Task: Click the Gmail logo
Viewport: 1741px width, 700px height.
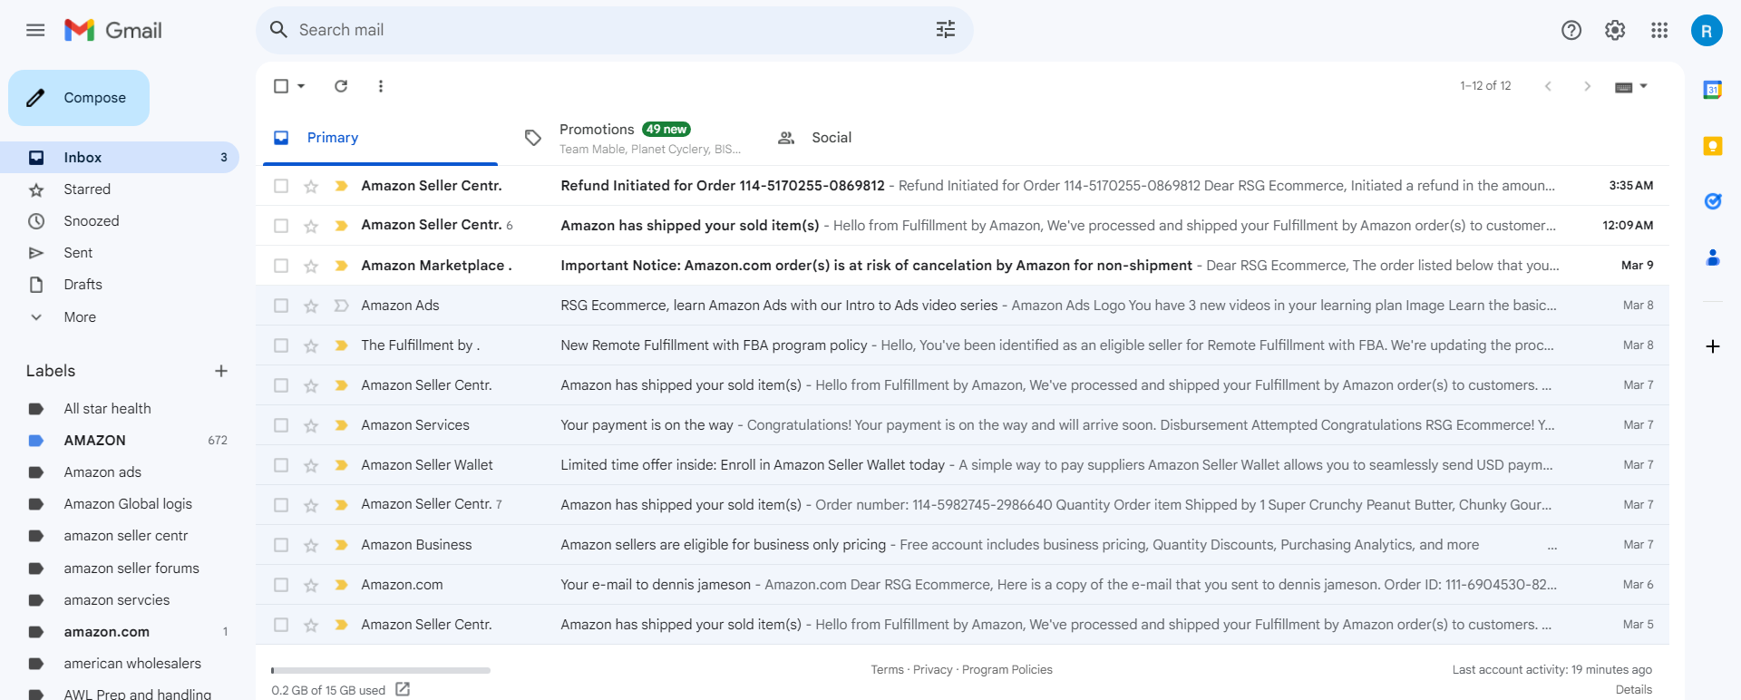Action: tap(113, 30)
